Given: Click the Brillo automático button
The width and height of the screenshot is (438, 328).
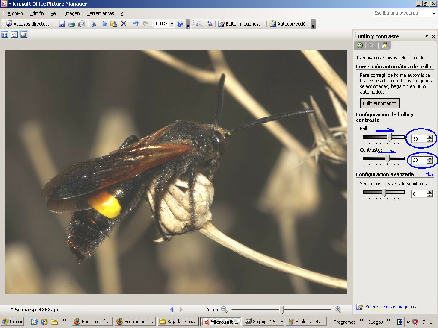Looking at the screenshot, I should coord(380,103).
